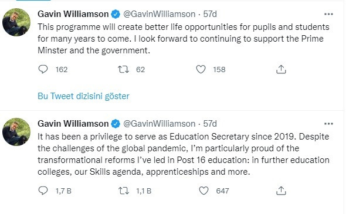This screenshot has height=214, width=346.
Task: Like the tweet with 647 likes
Action: tap(203, 191)
